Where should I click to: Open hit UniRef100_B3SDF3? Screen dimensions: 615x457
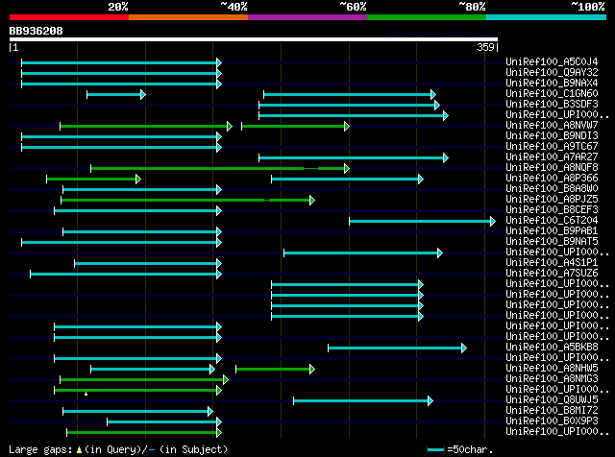pos(552,104)
